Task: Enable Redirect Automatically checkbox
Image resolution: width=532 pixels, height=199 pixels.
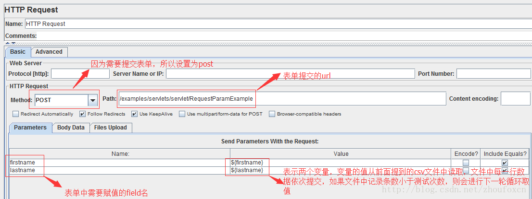Action: [x=16, y=114]
